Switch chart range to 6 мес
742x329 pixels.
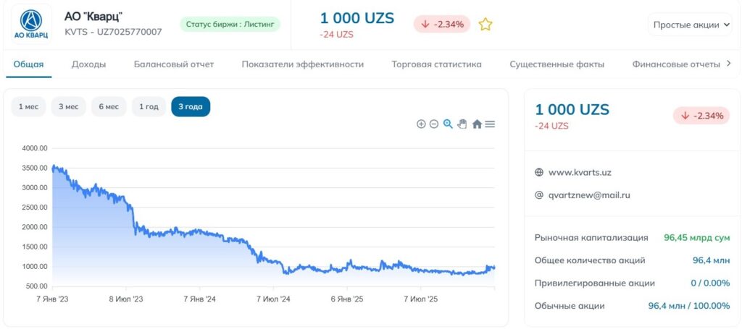pos(109,107)
